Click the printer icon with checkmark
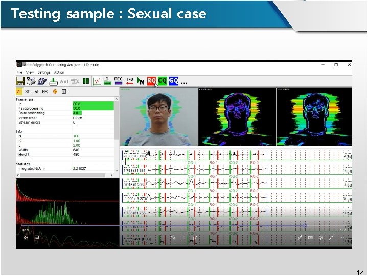 31,81
